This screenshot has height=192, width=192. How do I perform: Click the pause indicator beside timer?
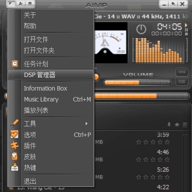pos(186,30)
